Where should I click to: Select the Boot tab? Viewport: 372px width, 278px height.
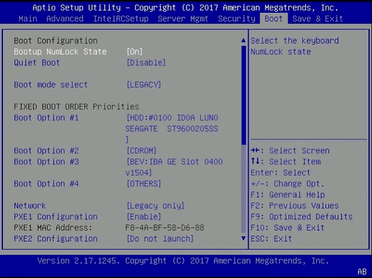pos(274,19)
